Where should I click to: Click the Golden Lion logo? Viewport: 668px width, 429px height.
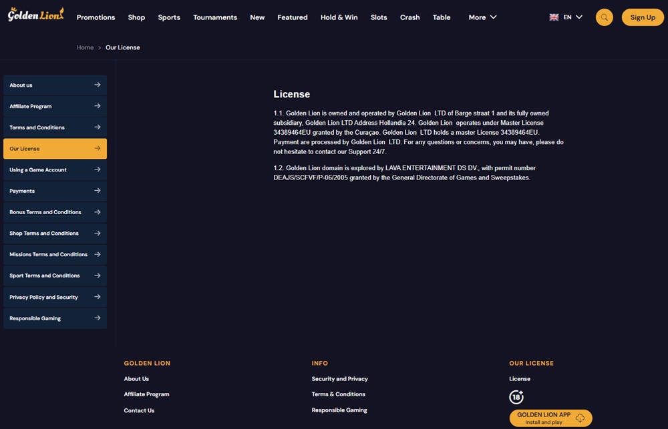pyautogui.click(x=36, y=15)
